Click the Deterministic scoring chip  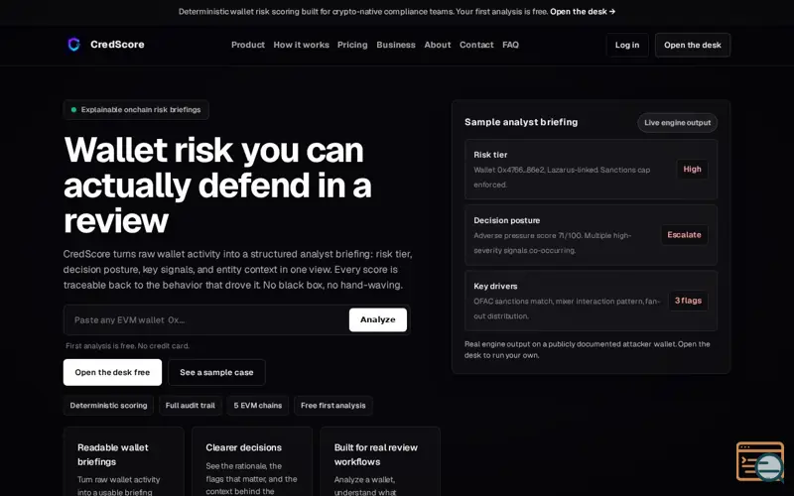click(x=108, y=406)
